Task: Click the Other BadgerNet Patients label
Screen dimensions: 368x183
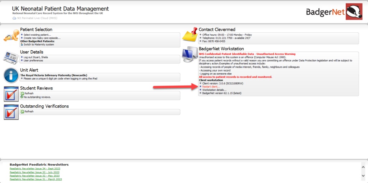Action: [x=37, y=41]
